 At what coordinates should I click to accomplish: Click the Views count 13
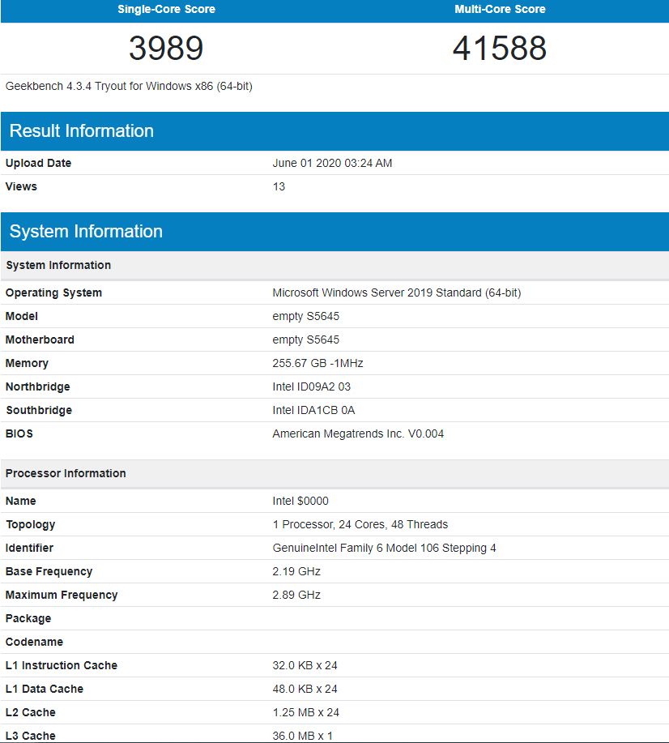click(279, 186)
